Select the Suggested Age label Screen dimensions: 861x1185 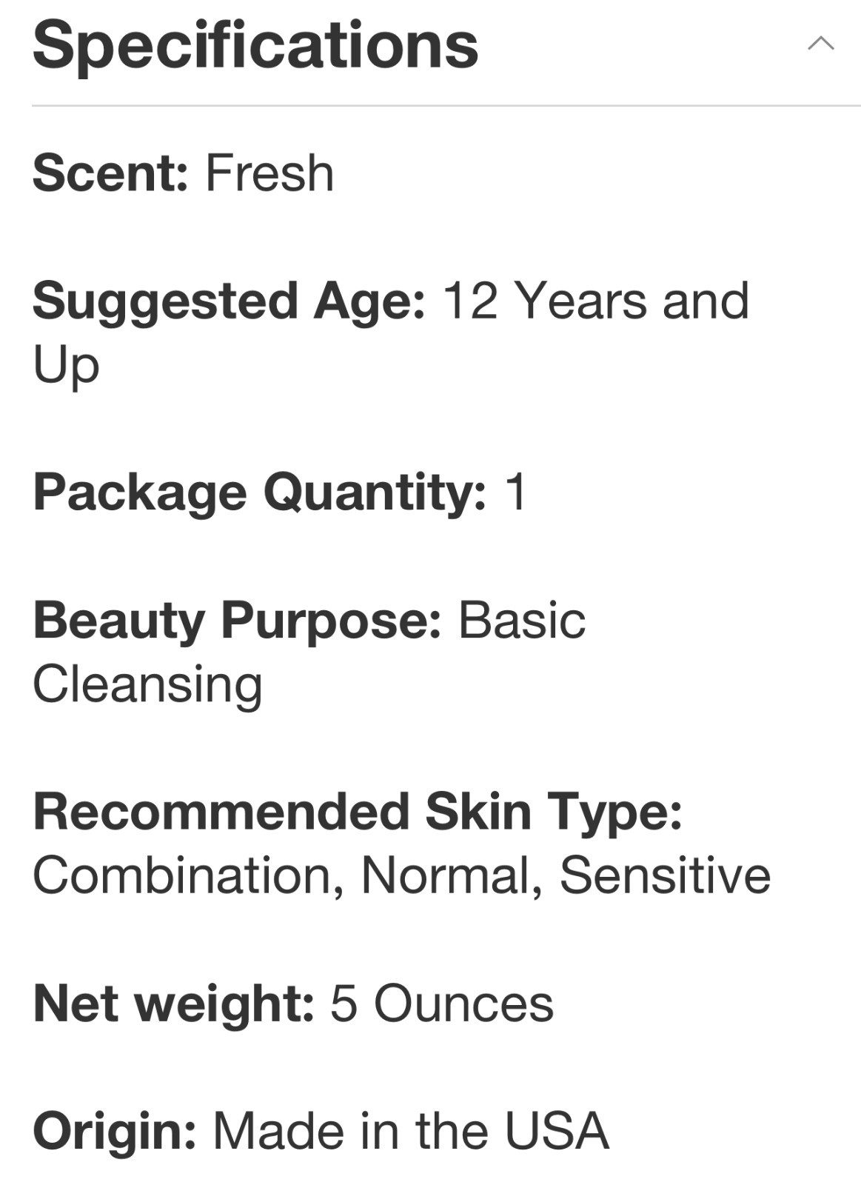(x=230, y=302)
